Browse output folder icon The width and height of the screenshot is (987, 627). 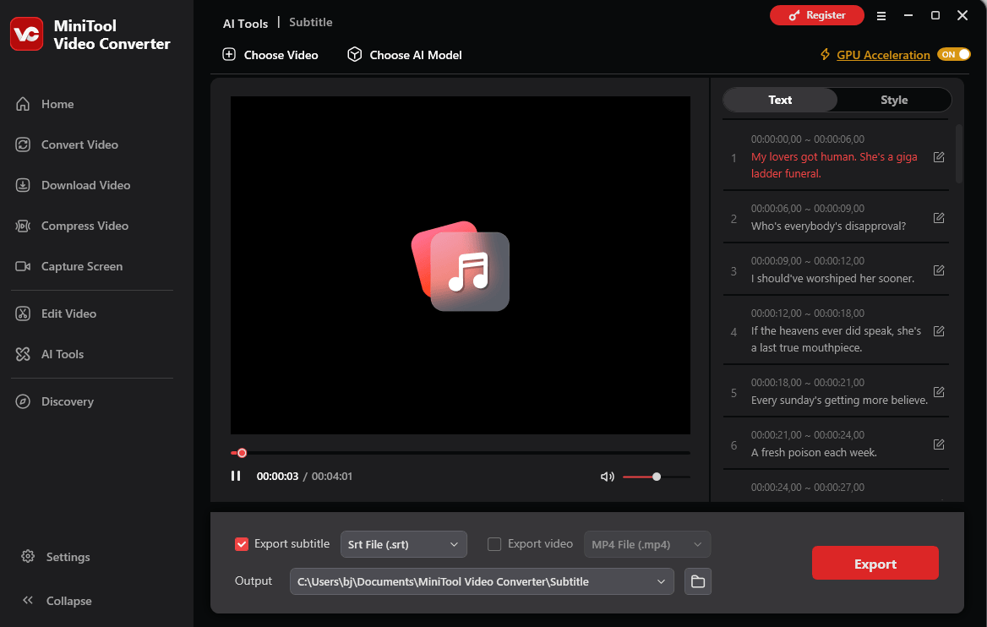point(697,581)
